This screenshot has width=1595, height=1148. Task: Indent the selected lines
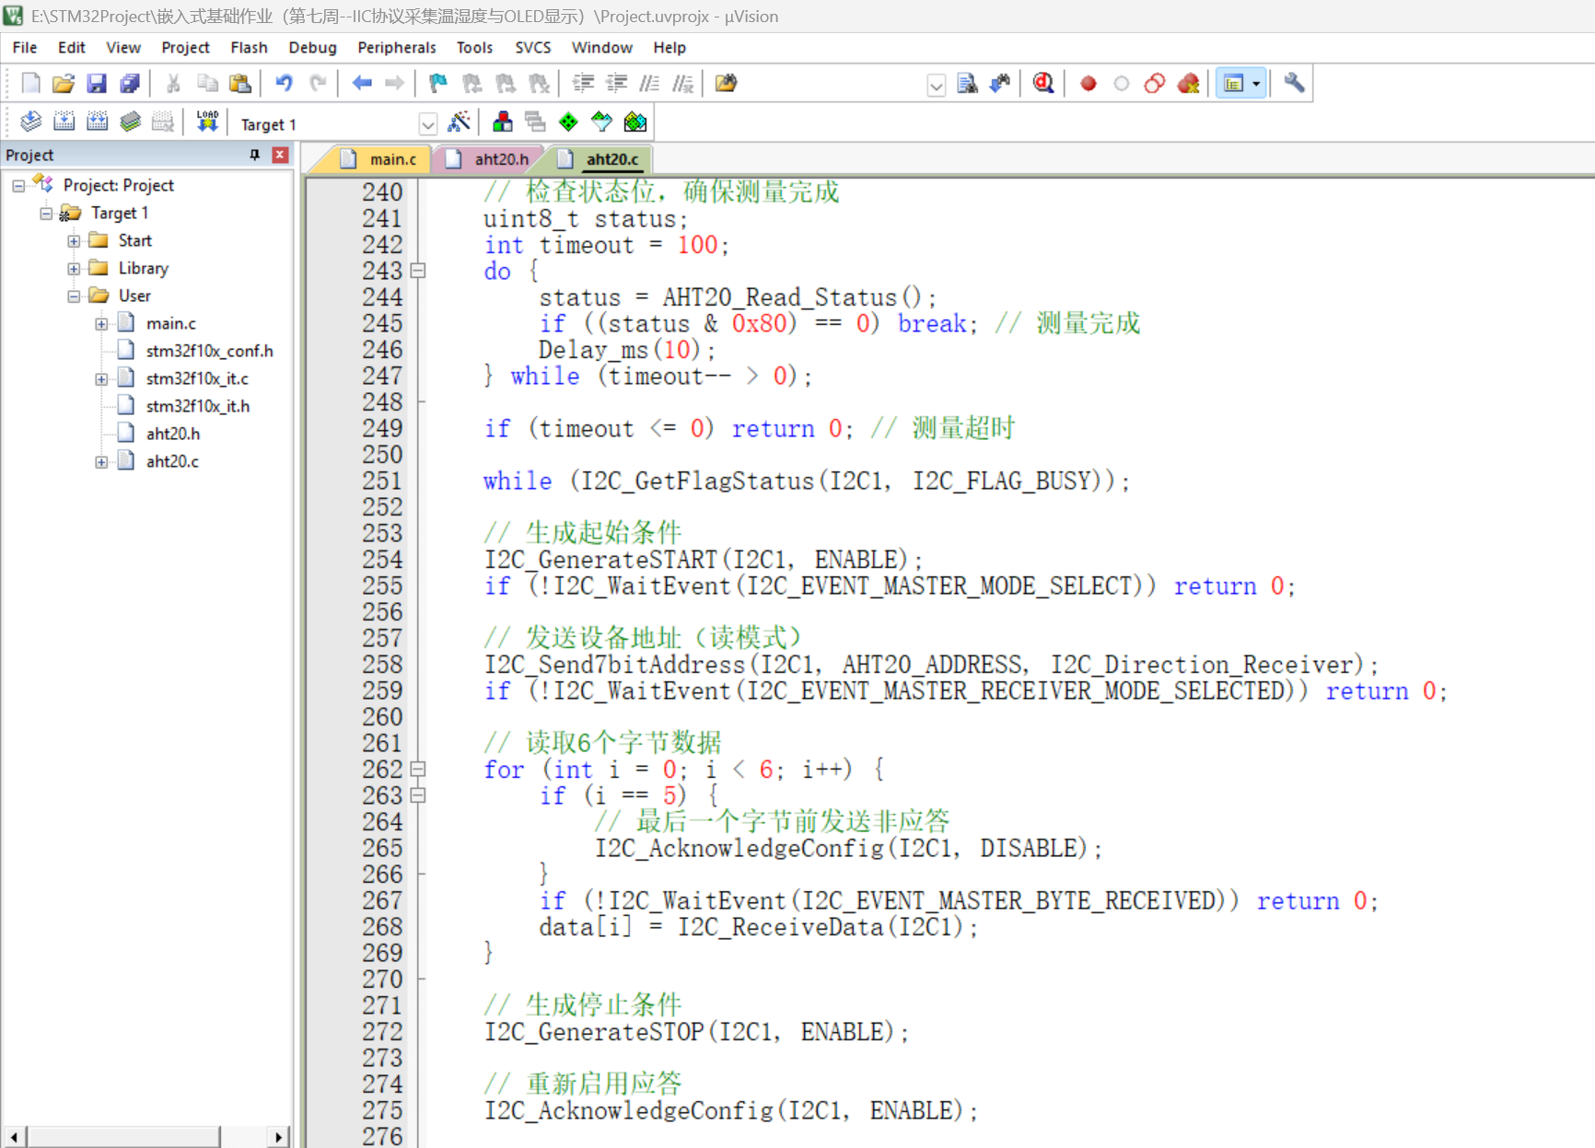coord(583,84)
